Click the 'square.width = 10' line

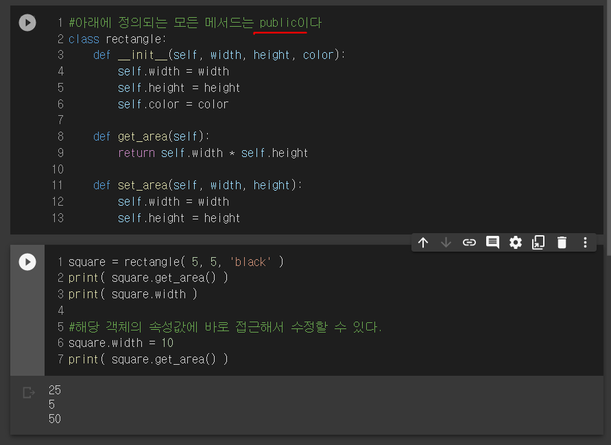pos(121,343)
